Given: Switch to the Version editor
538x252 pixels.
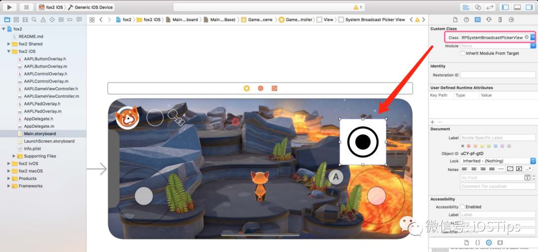Looking at the screenshot, I should (x=490, y=7).
